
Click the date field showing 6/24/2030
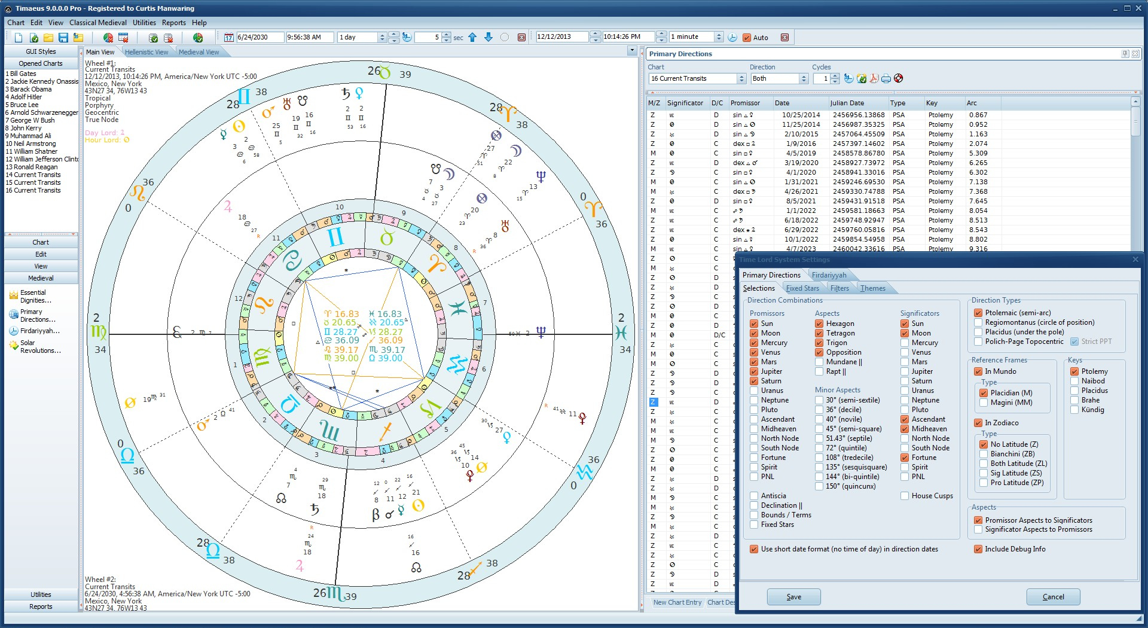260,37
